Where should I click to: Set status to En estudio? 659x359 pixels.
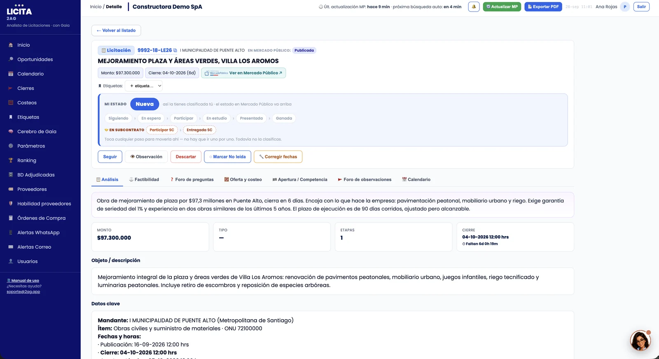click(217, 118)
